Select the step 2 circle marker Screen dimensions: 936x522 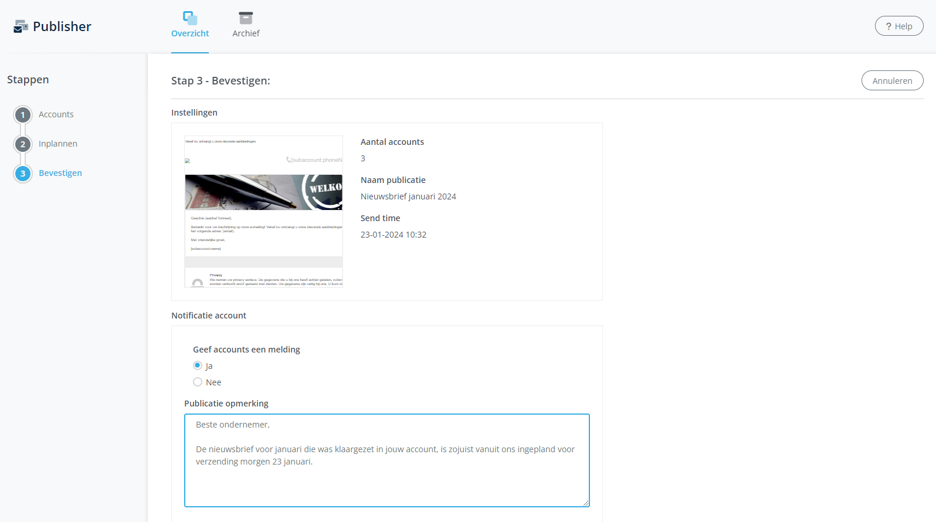pyautogui.click(x=23, y=144)
